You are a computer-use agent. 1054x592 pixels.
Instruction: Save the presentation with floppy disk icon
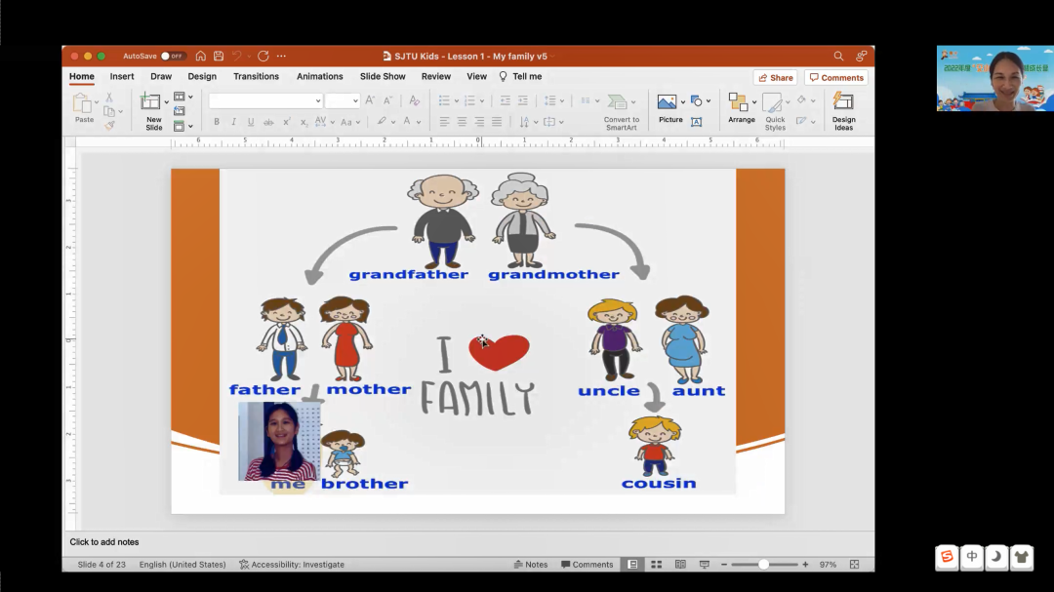pos(219,57)
